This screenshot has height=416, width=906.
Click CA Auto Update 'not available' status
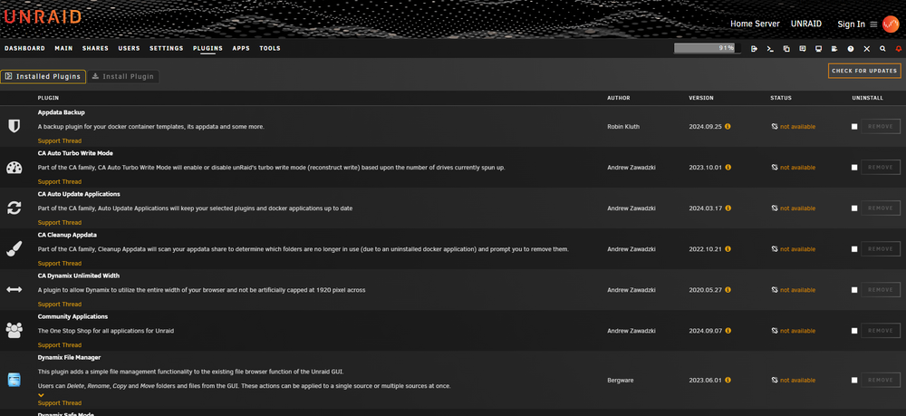797,208
